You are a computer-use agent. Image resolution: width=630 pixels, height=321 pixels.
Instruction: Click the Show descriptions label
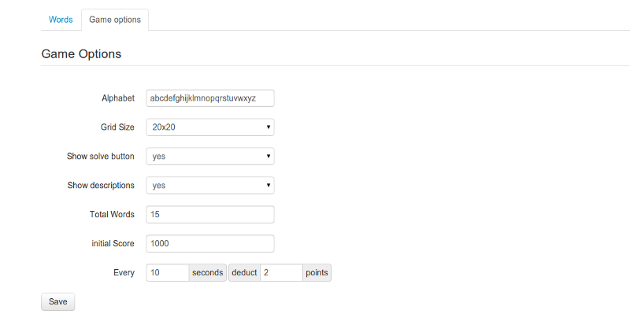click(x=101, y=186)
